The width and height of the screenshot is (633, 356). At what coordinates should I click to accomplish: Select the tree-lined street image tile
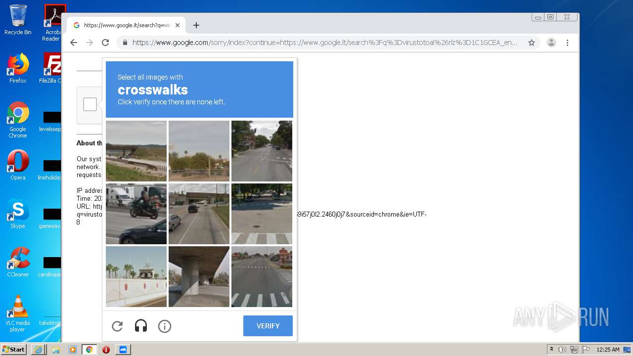262,151
